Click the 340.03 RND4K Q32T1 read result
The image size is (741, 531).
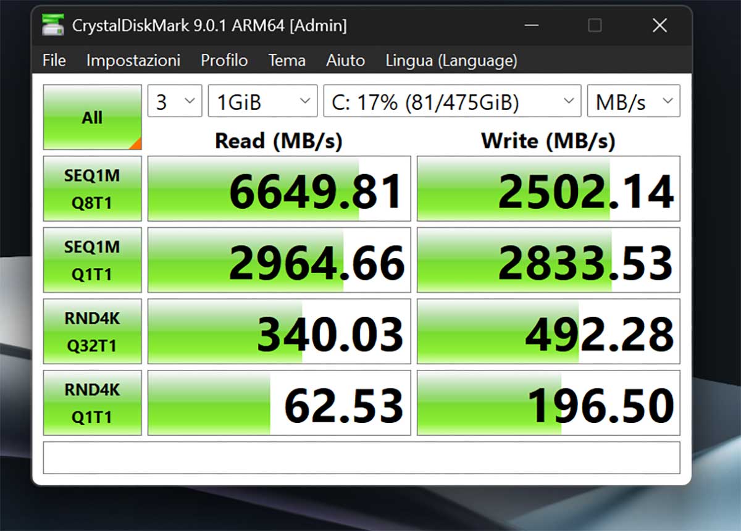[x=279, y=332]
